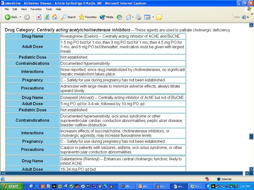
Task: Click the IE page icon on Links bar
Action: point(244,17)
